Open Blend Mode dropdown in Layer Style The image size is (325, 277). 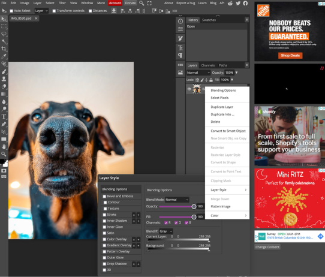pyautogui.click(x=177, y=200)
